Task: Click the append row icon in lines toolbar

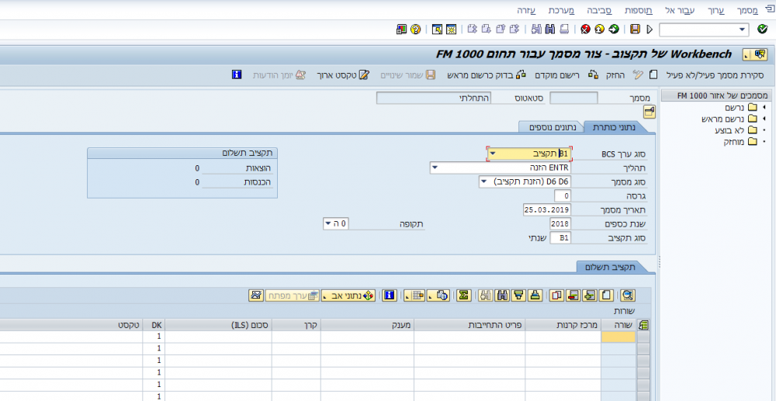Action: (606, 296)
